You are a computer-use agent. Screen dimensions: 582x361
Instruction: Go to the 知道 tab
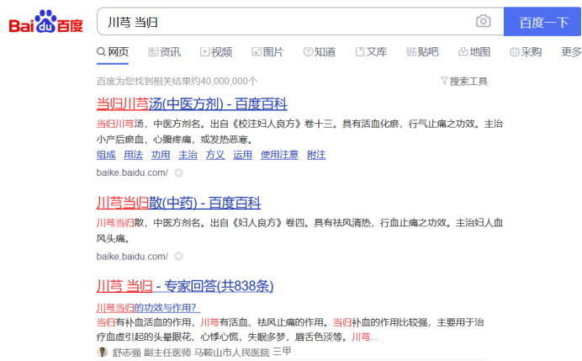click(x=319, y=51)
